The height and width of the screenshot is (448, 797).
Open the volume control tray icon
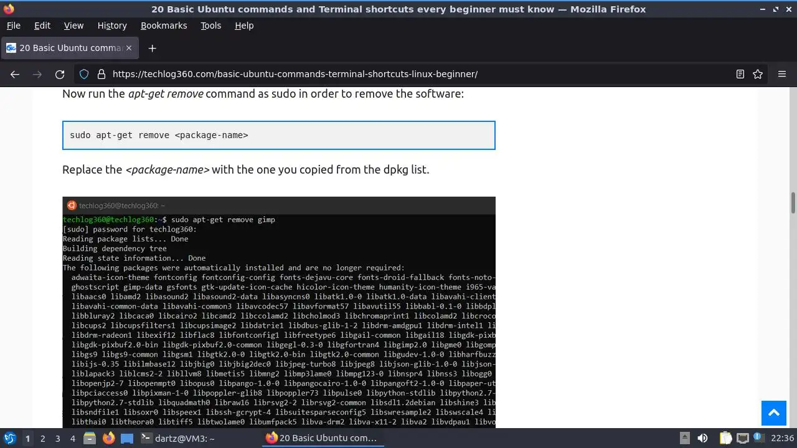click(702, 438)
